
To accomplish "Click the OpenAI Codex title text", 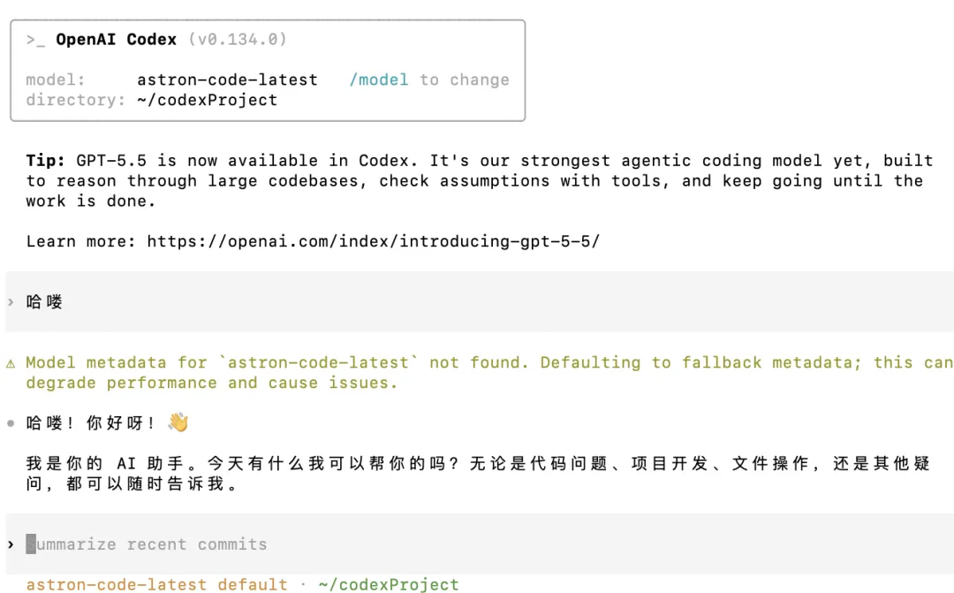I will 117,40.
